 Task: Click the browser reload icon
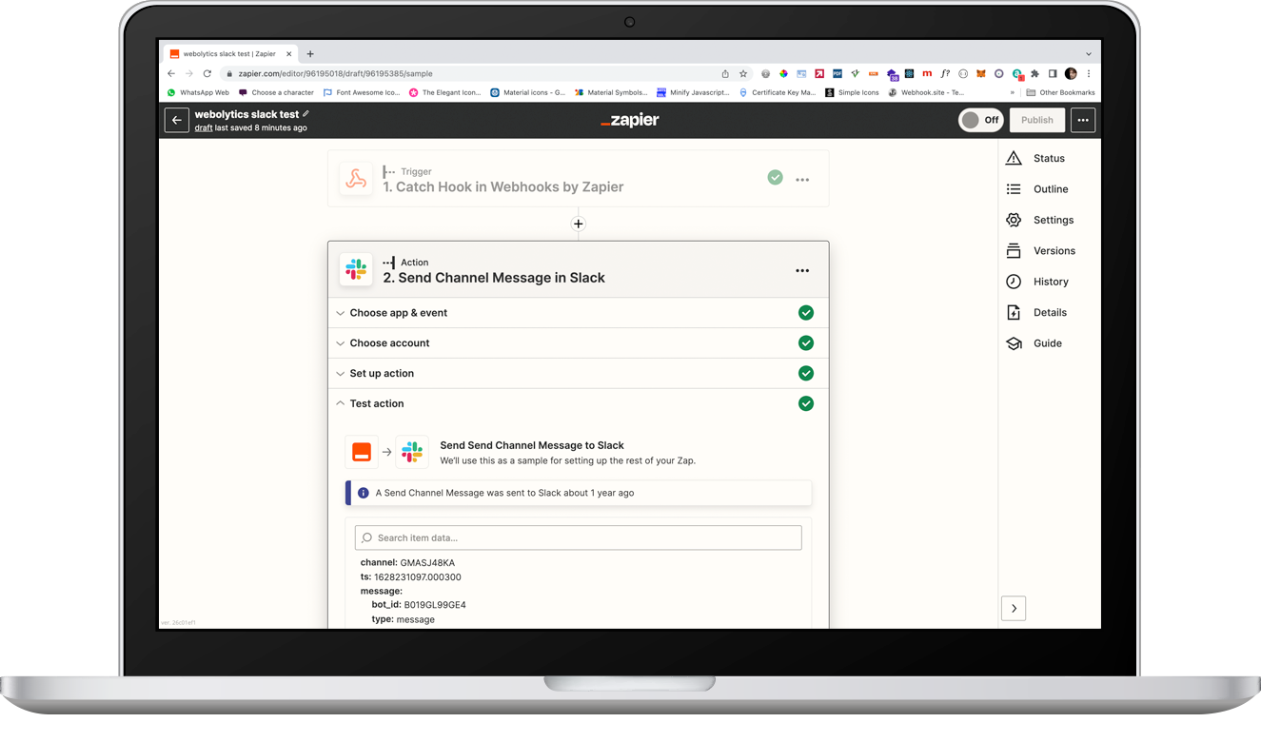[207, 73]
